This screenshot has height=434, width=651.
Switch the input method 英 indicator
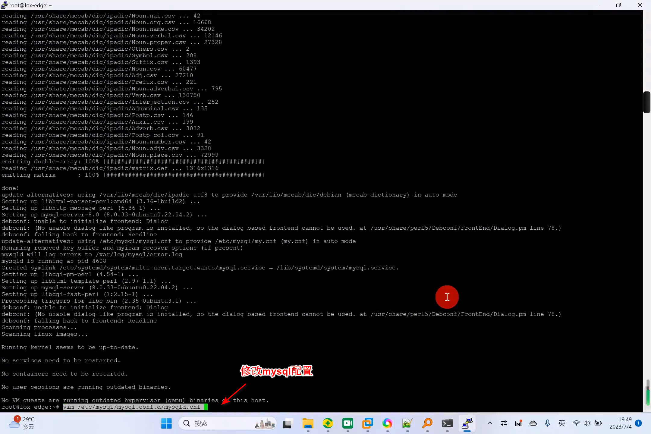click(x=562, y=423)
